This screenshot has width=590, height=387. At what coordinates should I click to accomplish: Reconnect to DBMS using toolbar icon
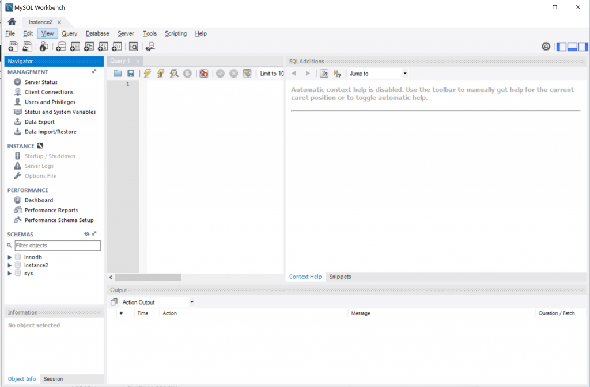coord(150,47)
